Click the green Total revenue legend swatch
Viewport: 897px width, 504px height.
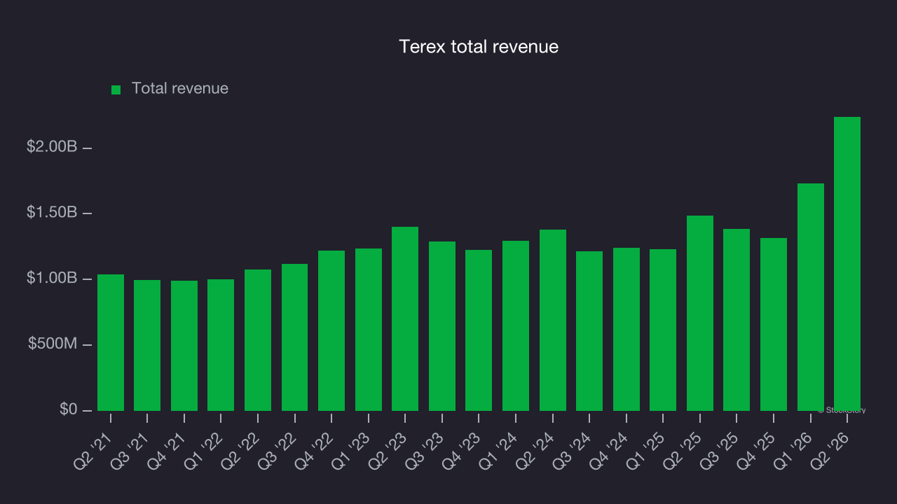116,90
